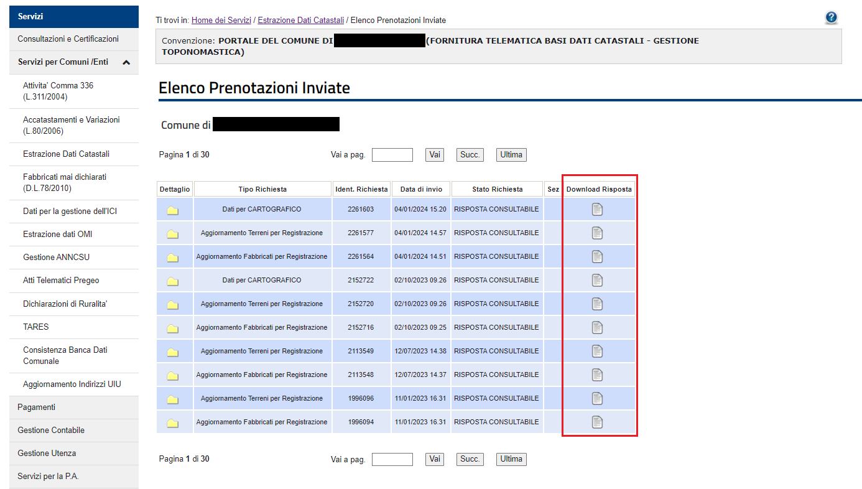The width and height of the screenshot is (862, 489).
Task: Open detail folder for request 1996096
Action: pyautogui.click(x=173, y=399)
